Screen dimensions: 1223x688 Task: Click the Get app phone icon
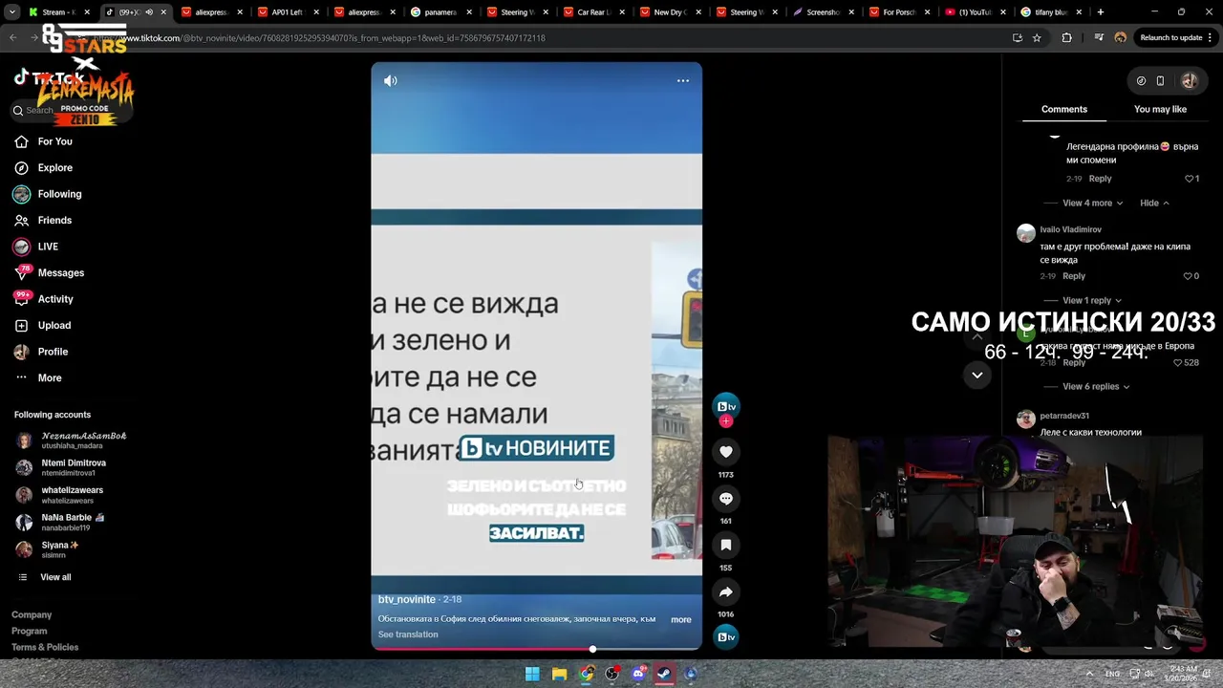[1160, 81]
